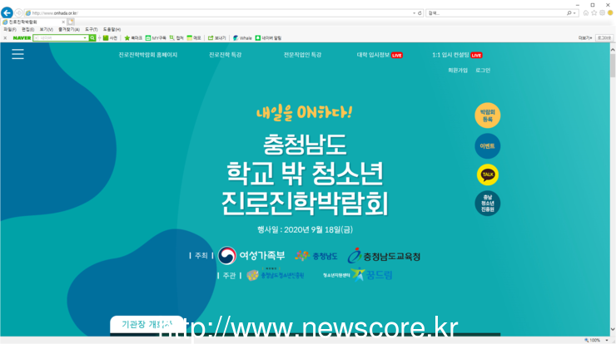Expand the Naver search box dropdown
The height and width of the screenshot is (344, 616).
[x=85, y=37]
